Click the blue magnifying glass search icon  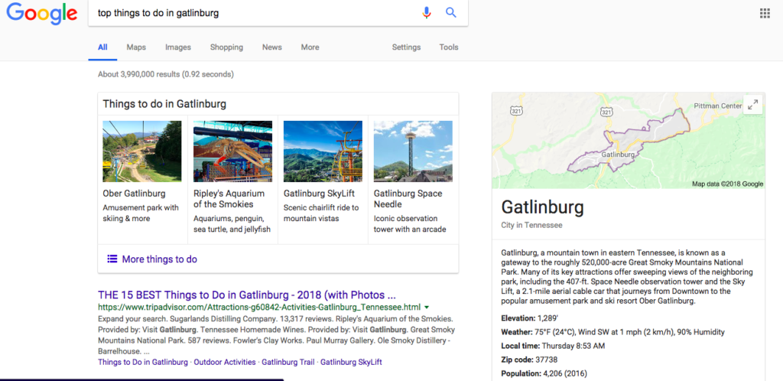click(451, 13)
